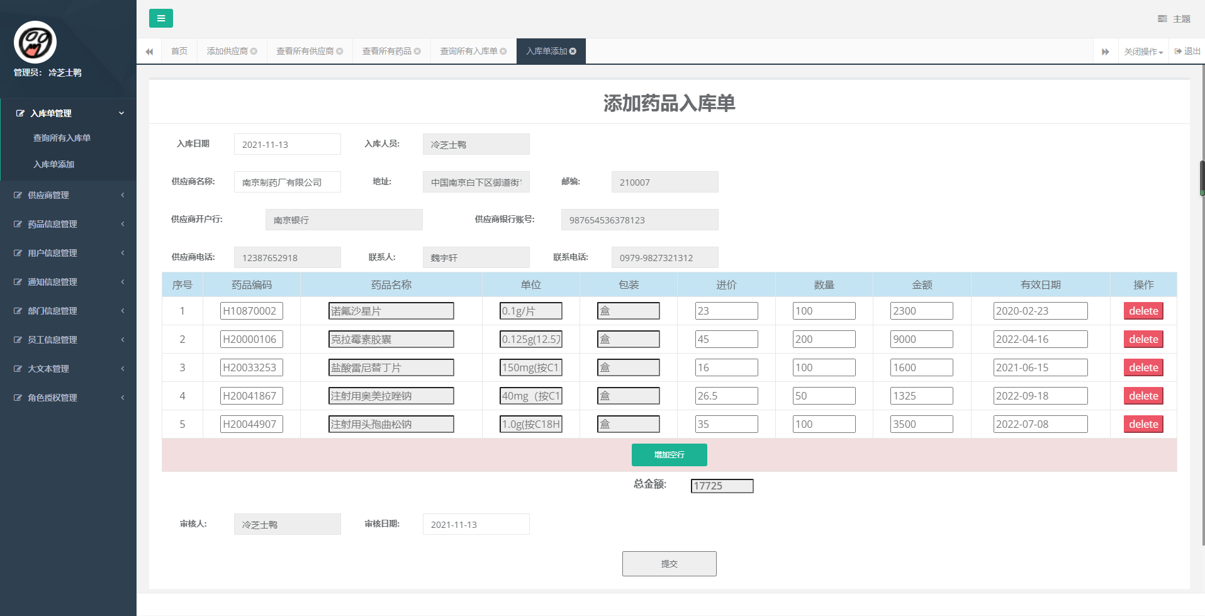Click 有效日期 field 2022-07-08
This screenshot has height=616, width=1205.
[x=1041, y=424]
